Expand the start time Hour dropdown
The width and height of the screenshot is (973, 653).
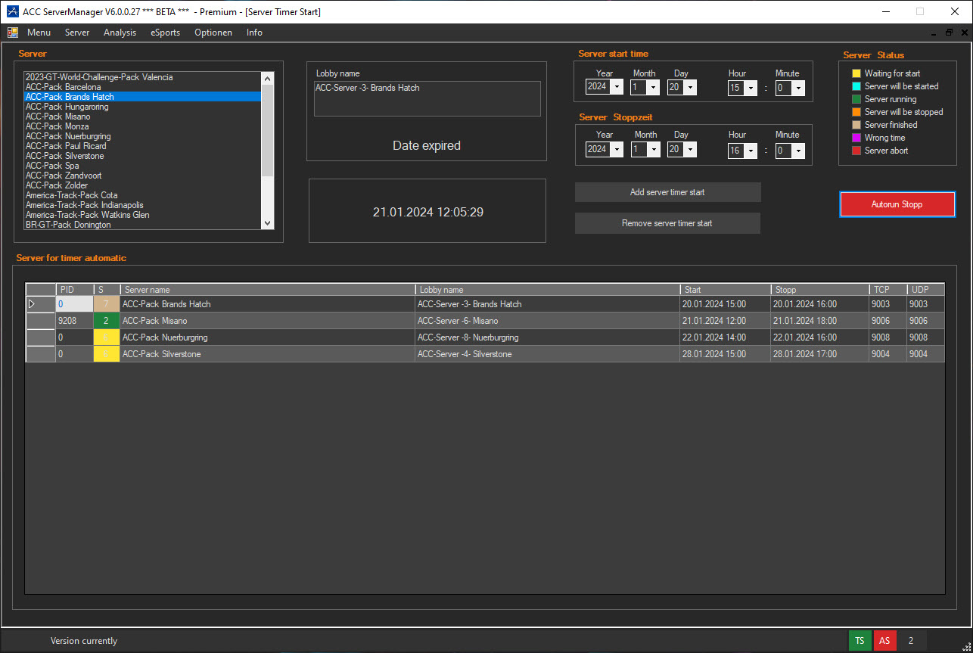pyautogui.click(x=751, y=88)
